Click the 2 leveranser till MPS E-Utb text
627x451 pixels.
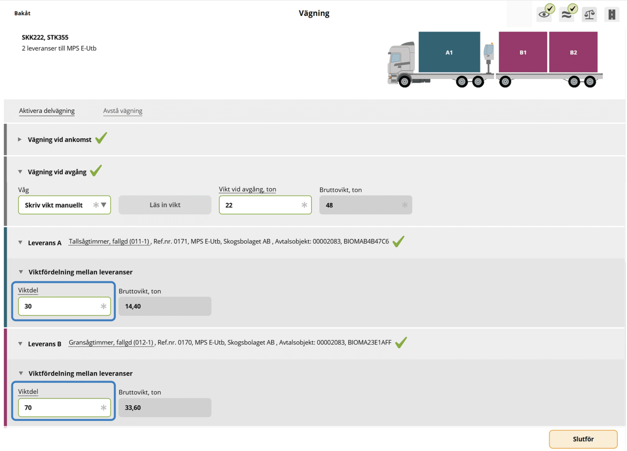pyautogui.click(x=59, y=48)
